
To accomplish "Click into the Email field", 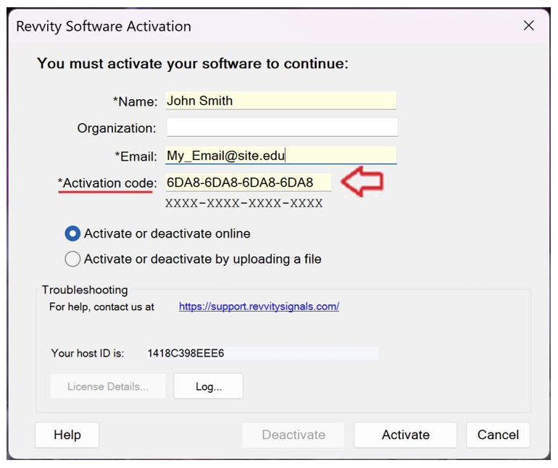I will (x=280, y=156).
